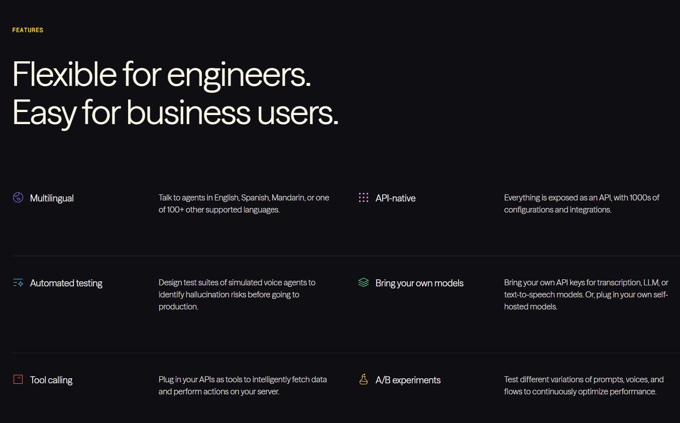Open the Tool calling feature title

[51, 380]
